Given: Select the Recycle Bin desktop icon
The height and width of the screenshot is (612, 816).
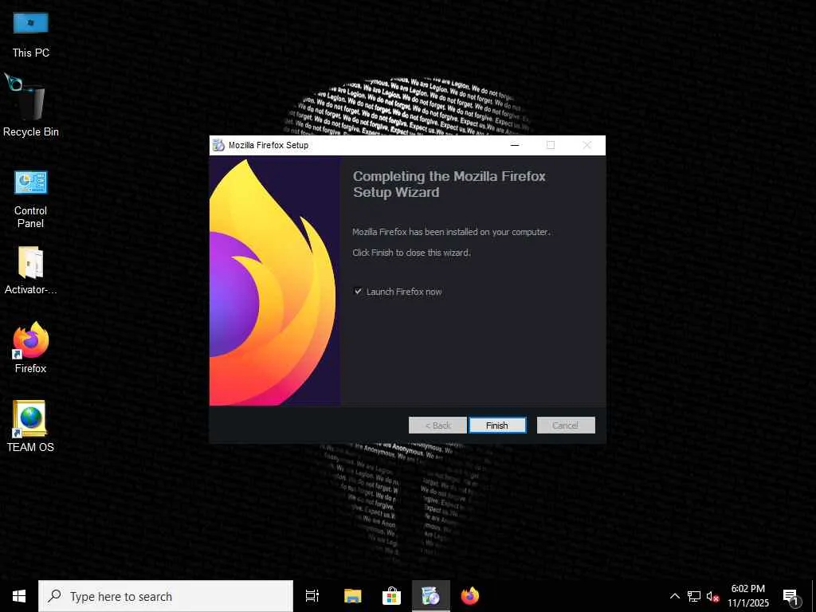Looking at the screenshot, I should (x=31, y=106).
